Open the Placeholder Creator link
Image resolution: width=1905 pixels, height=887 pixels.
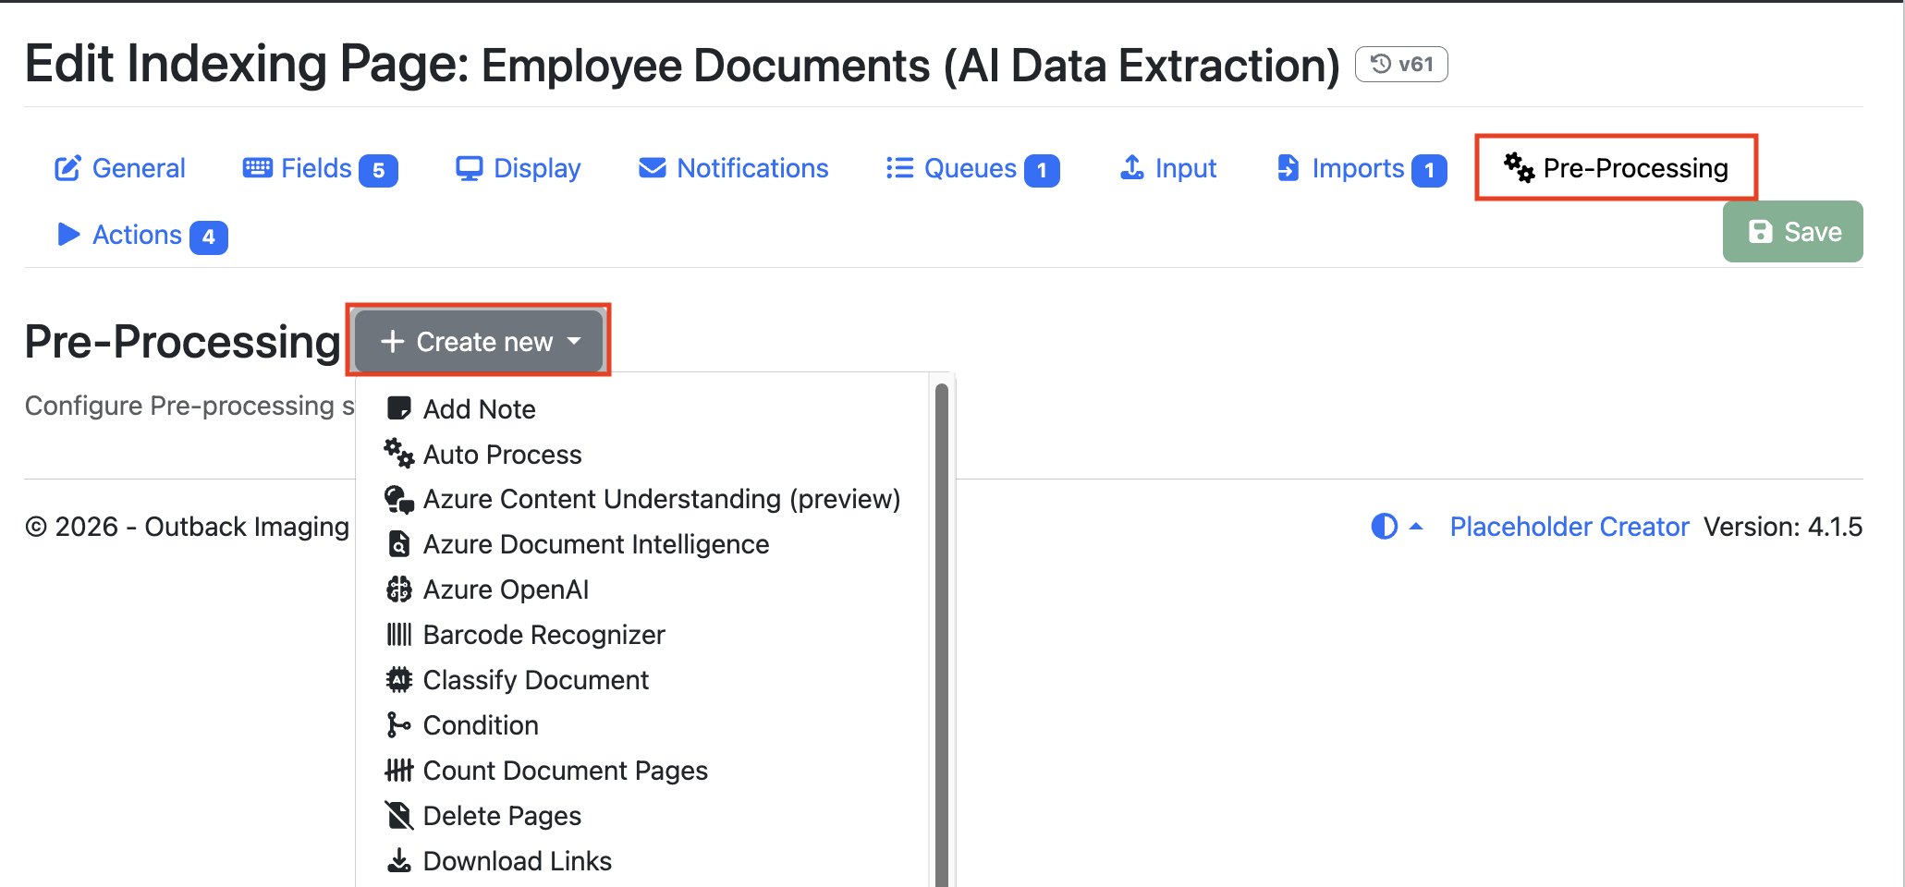click(x=1569, y=527)
